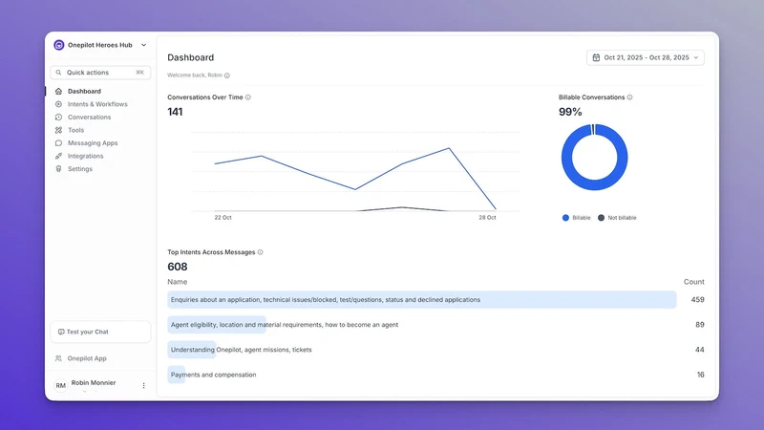Click the blue Billable legend swatch
The image size is (764, 430).
coord(565,218)
